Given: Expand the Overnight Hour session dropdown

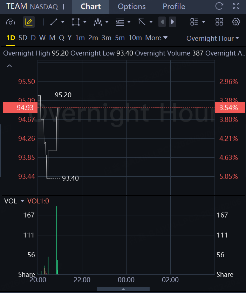Looking at the screenshot, I should click(213, 38).
